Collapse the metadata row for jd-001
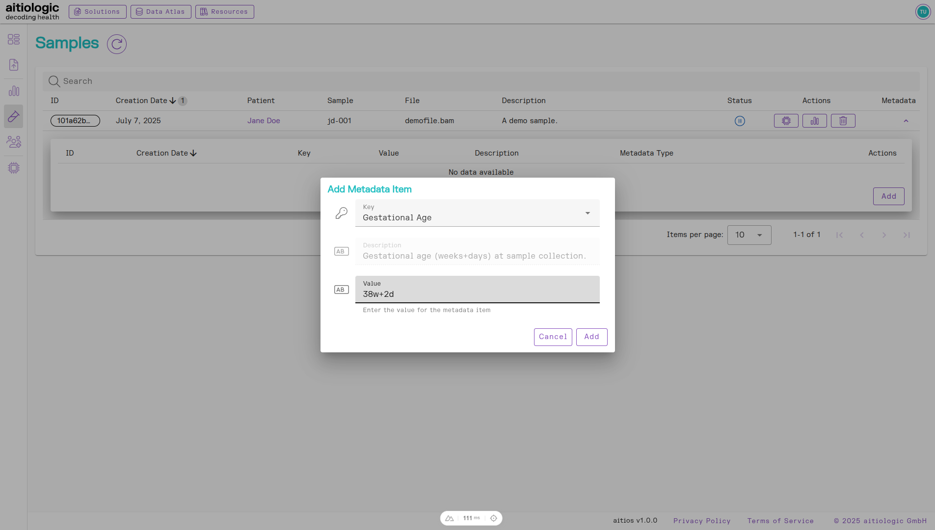This screenshot has height=530, width=935. click(x=906, y=121)
